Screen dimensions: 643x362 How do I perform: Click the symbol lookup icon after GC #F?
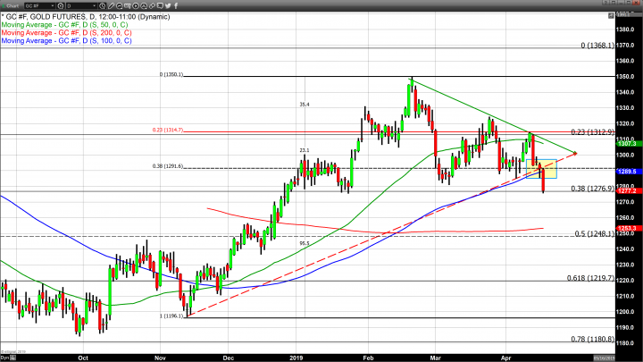61,5
